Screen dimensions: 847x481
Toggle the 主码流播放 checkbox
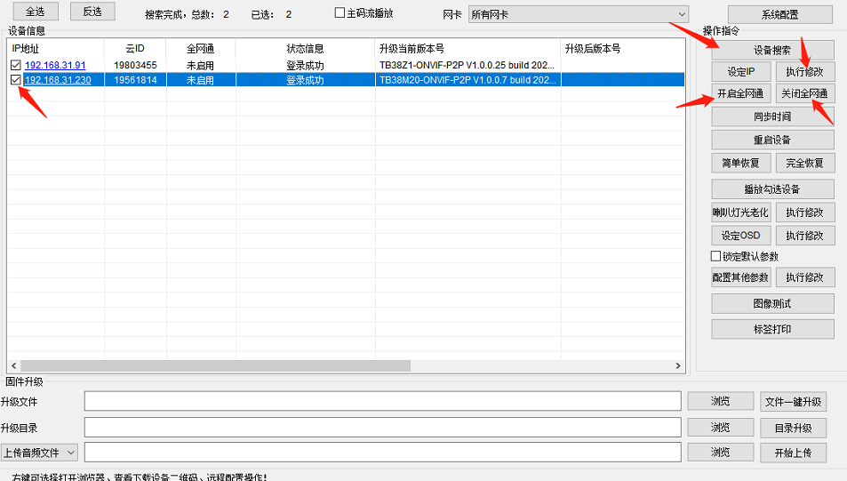click(340, 13)
